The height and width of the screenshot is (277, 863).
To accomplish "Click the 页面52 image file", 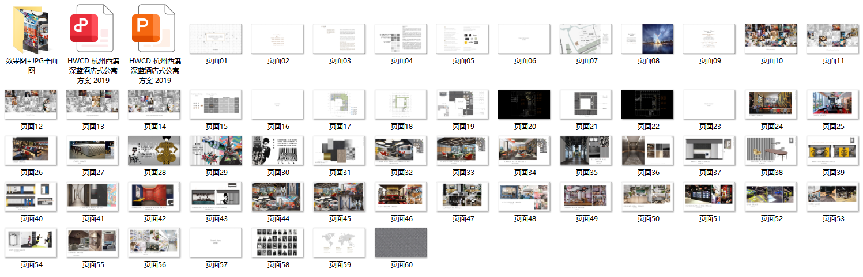I will point(771,196).
